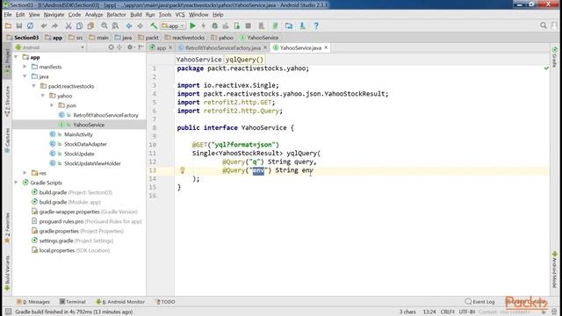This screenshot has height=316, width=562.
Task: Click Scroll from Source target icon
Action: tap(112, 47)
